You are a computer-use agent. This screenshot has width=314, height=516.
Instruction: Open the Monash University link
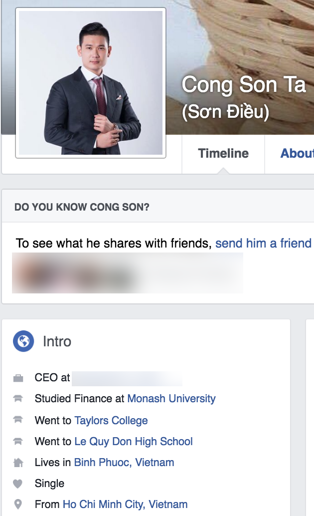click(x=171, y=399)
